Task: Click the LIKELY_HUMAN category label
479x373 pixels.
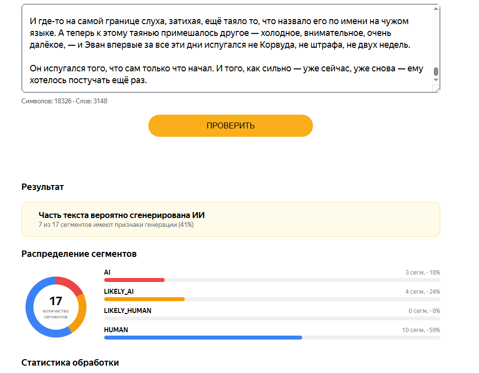Action: [127, 311]
